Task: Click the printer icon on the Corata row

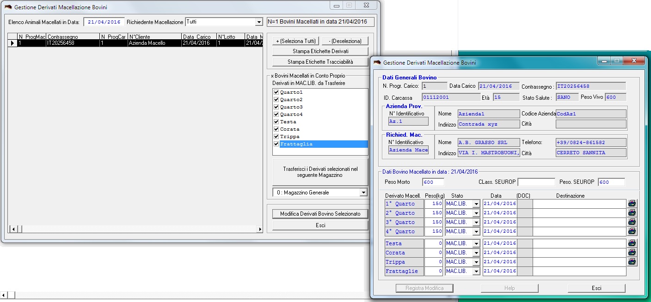Action: (x=632, y=253)
